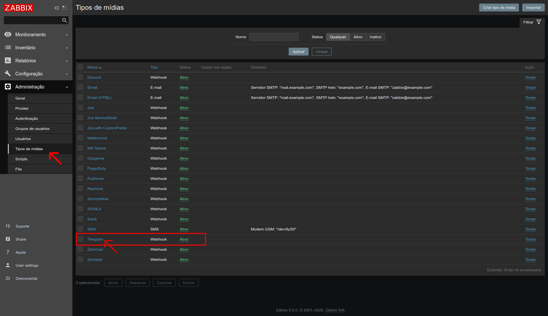Expand the Configuração menu chevron
The image size is (548, 316).
67,74
